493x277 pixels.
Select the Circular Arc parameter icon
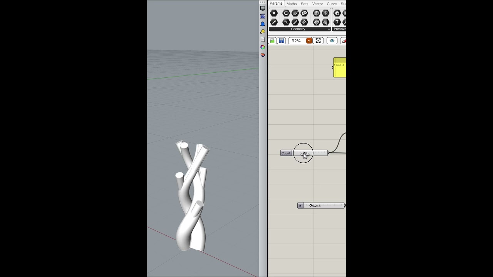click(286, 22)
